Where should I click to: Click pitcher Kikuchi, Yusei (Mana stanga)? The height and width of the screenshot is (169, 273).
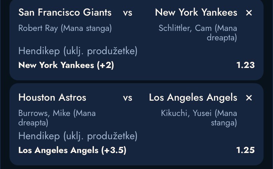click(199, 118)
